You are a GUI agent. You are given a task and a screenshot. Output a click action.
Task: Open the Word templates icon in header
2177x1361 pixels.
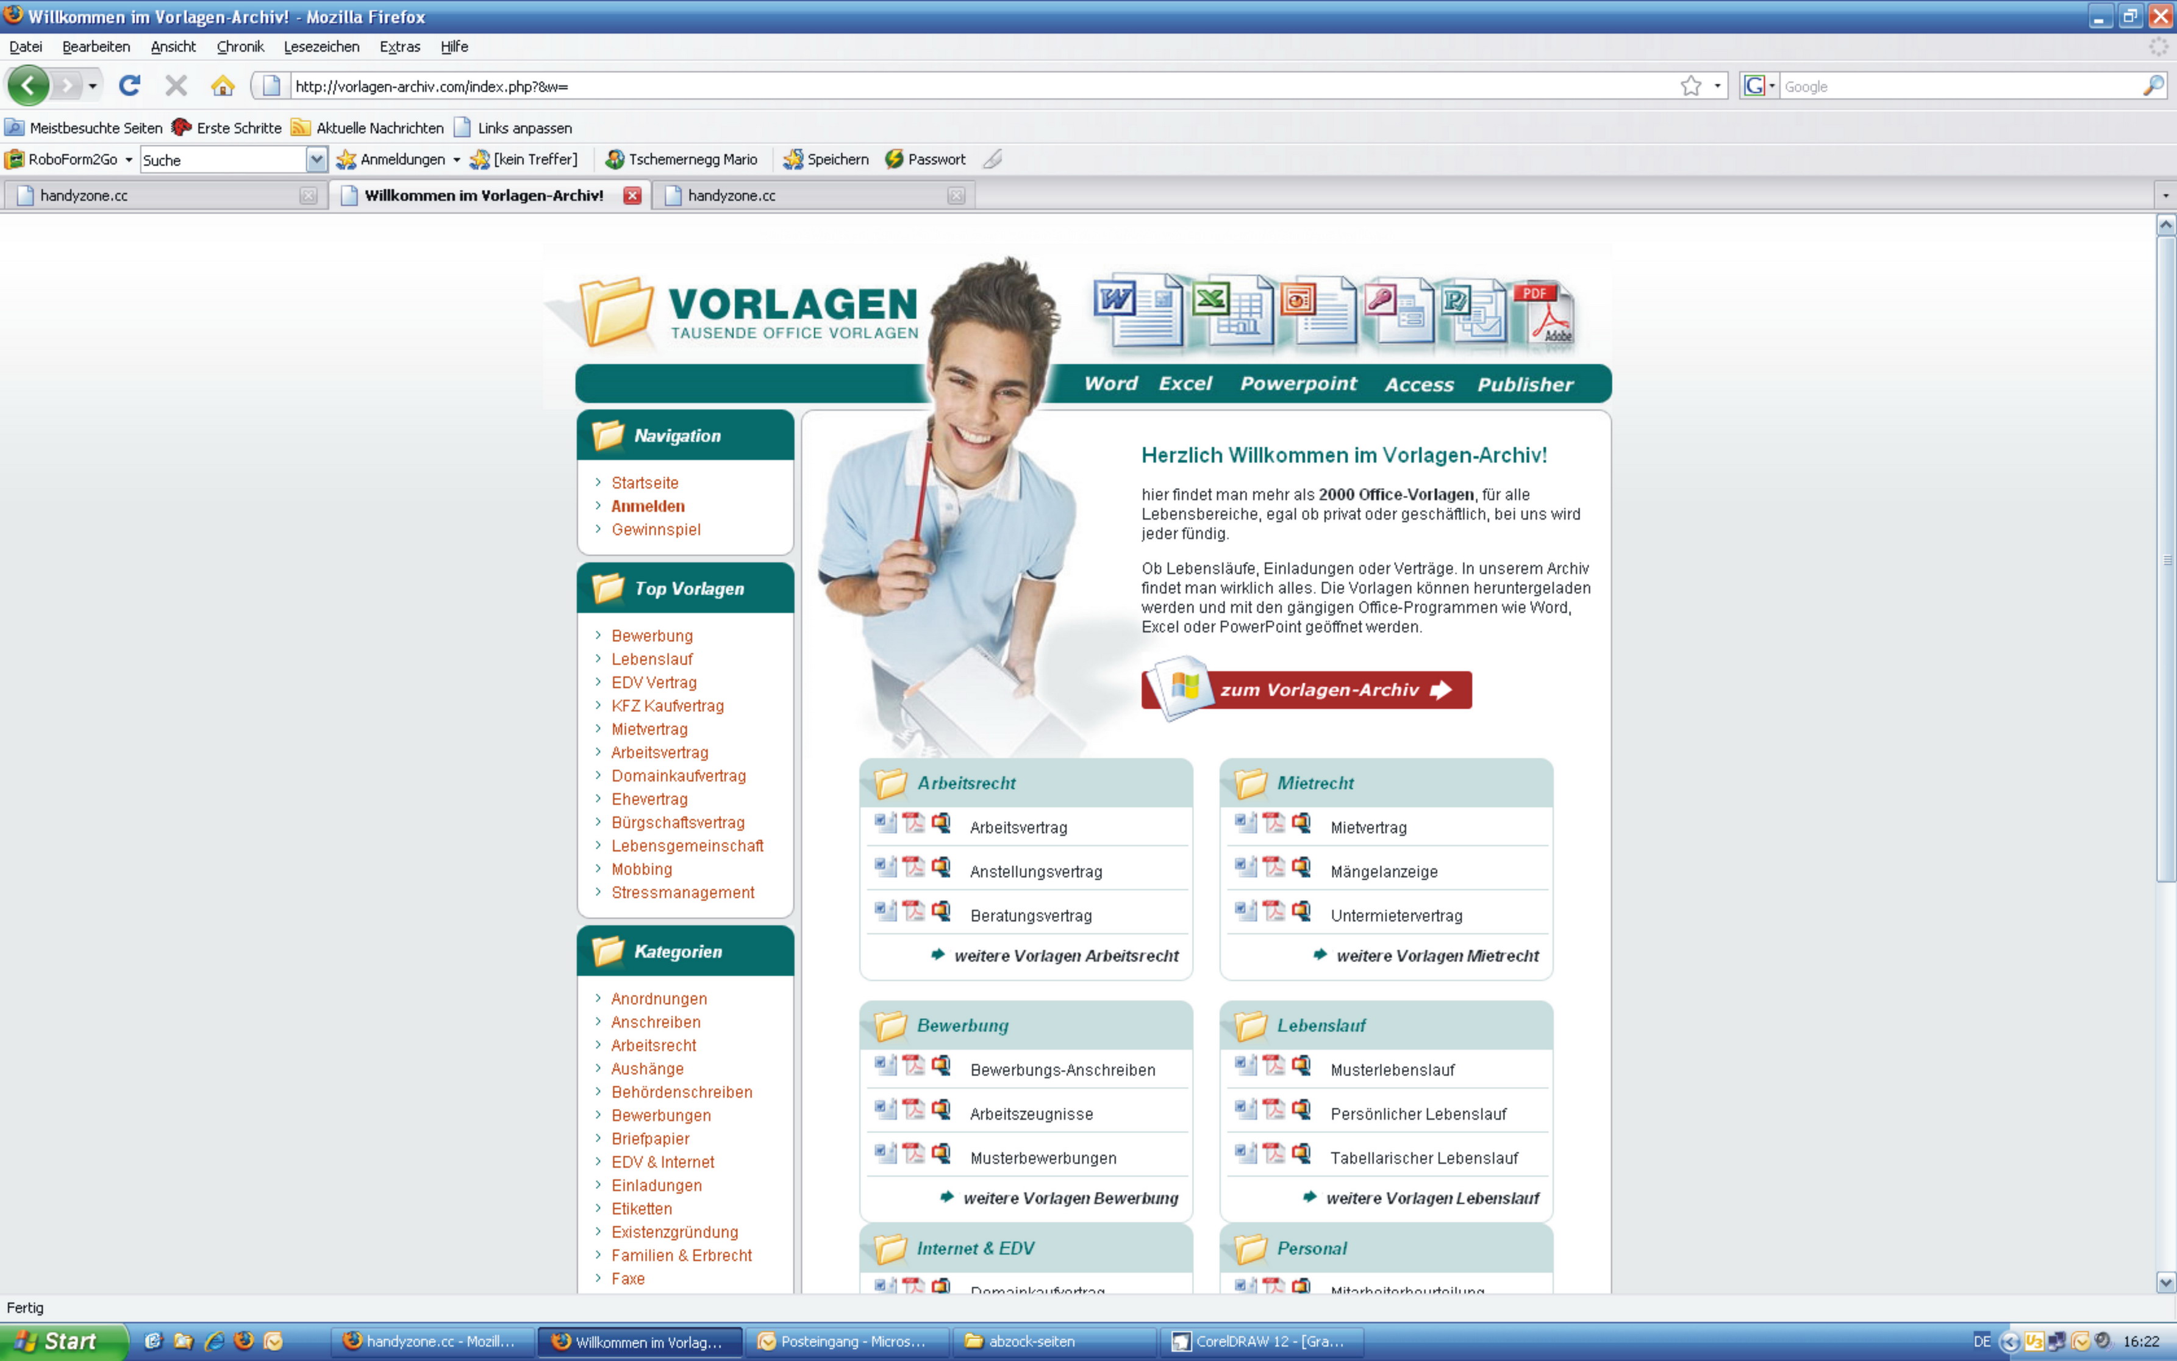click(1138, 310)
